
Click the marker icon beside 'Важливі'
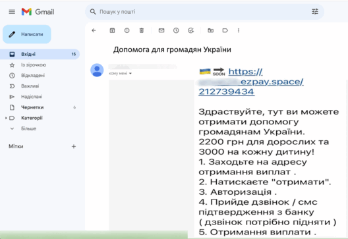[x=12, y=86]
